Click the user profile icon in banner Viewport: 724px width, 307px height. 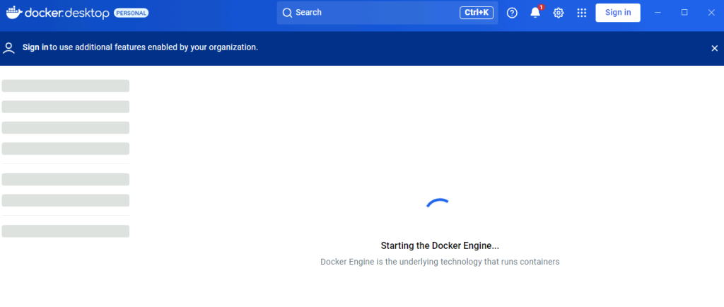click(8, 47)
